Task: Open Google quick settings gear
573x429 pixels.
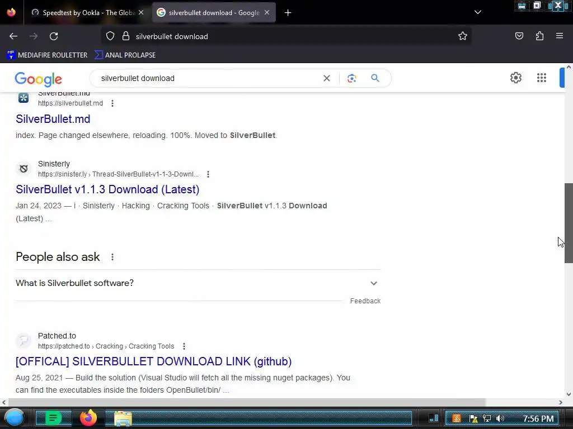Action: pos(515,78)
